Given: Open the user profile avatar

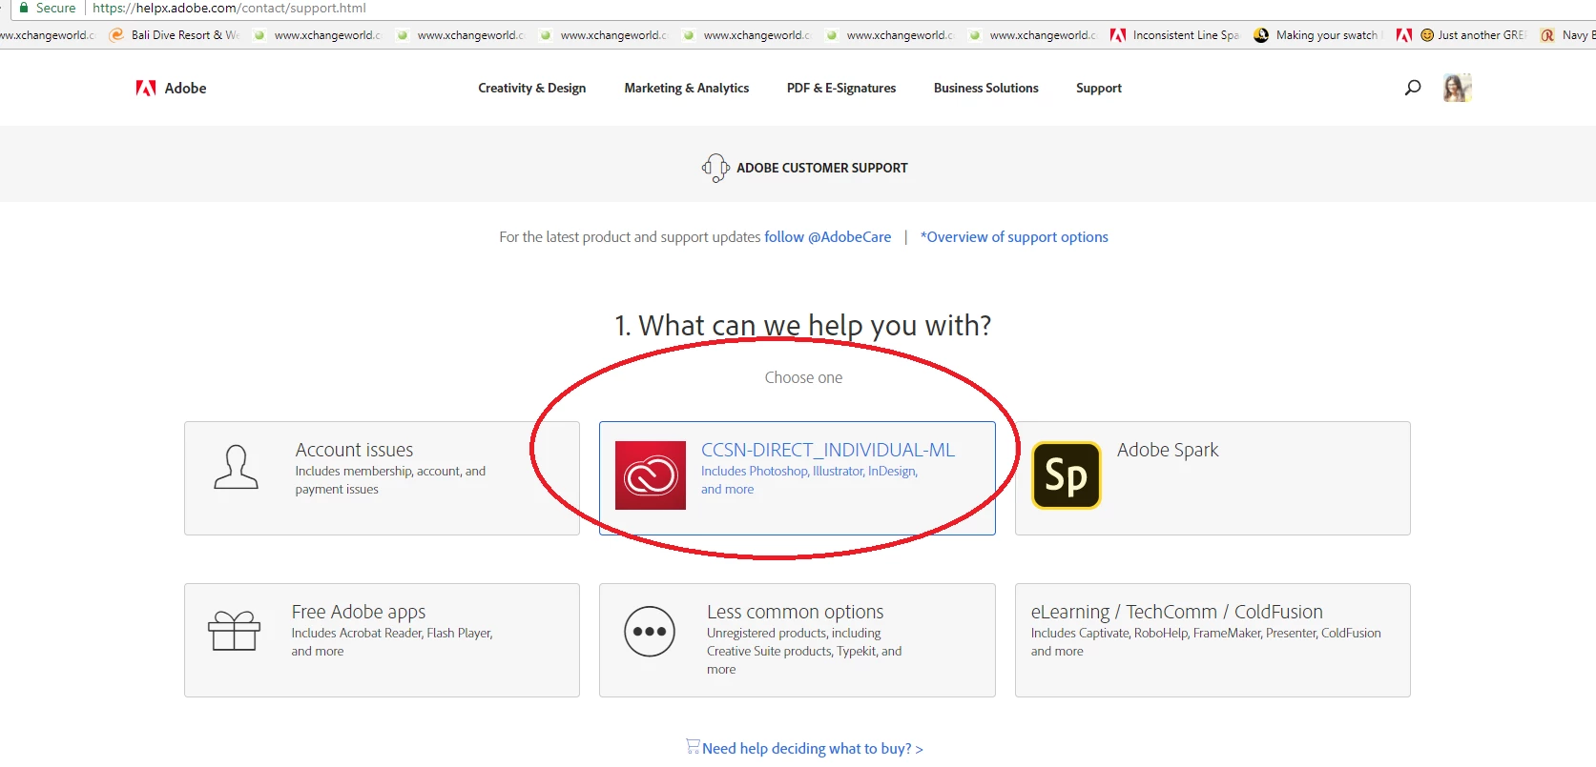Looking at the screenshot, I should point(1457,88).
